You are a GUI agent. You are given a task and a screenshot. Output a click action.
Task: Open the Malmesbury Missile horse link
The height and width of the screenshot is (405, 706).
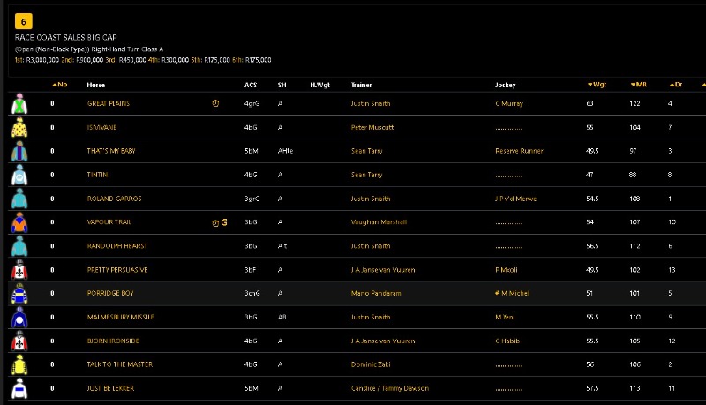pos(120,317)
